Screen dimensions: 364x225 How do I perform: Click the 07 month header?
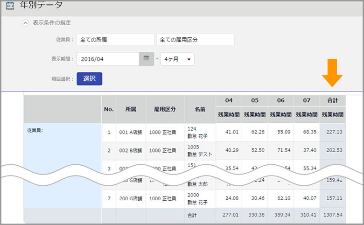[307, 100]
